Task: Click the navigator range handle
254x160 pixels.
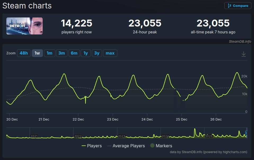Action: pyautogui.click(x=246, y=133)
